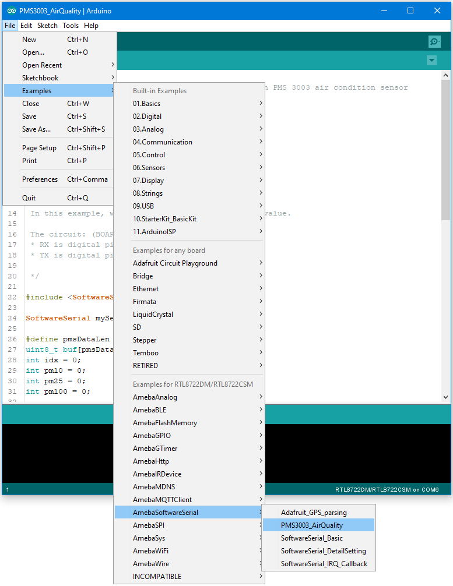
Task: Expand 06.Sensors examples submenu
Action: point(189,168)
